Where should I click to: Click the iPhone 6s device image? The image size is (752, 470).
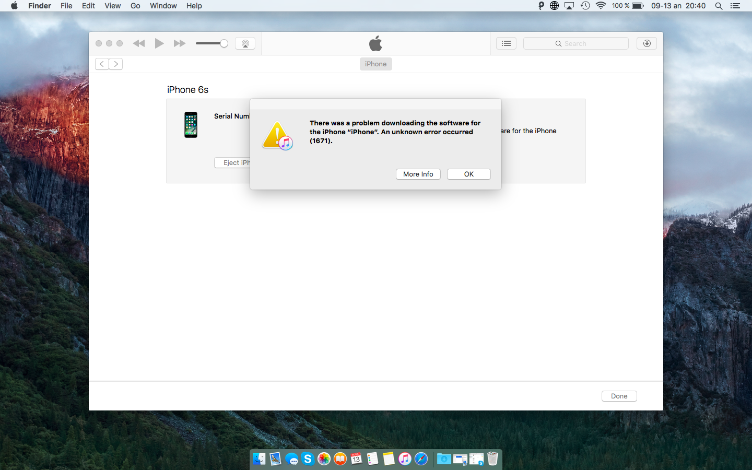[191, 125]
